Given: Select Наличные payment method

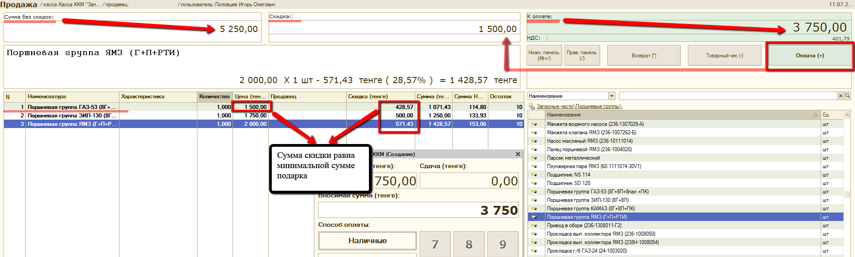Looking at the screenshot, I should [368, 241].
